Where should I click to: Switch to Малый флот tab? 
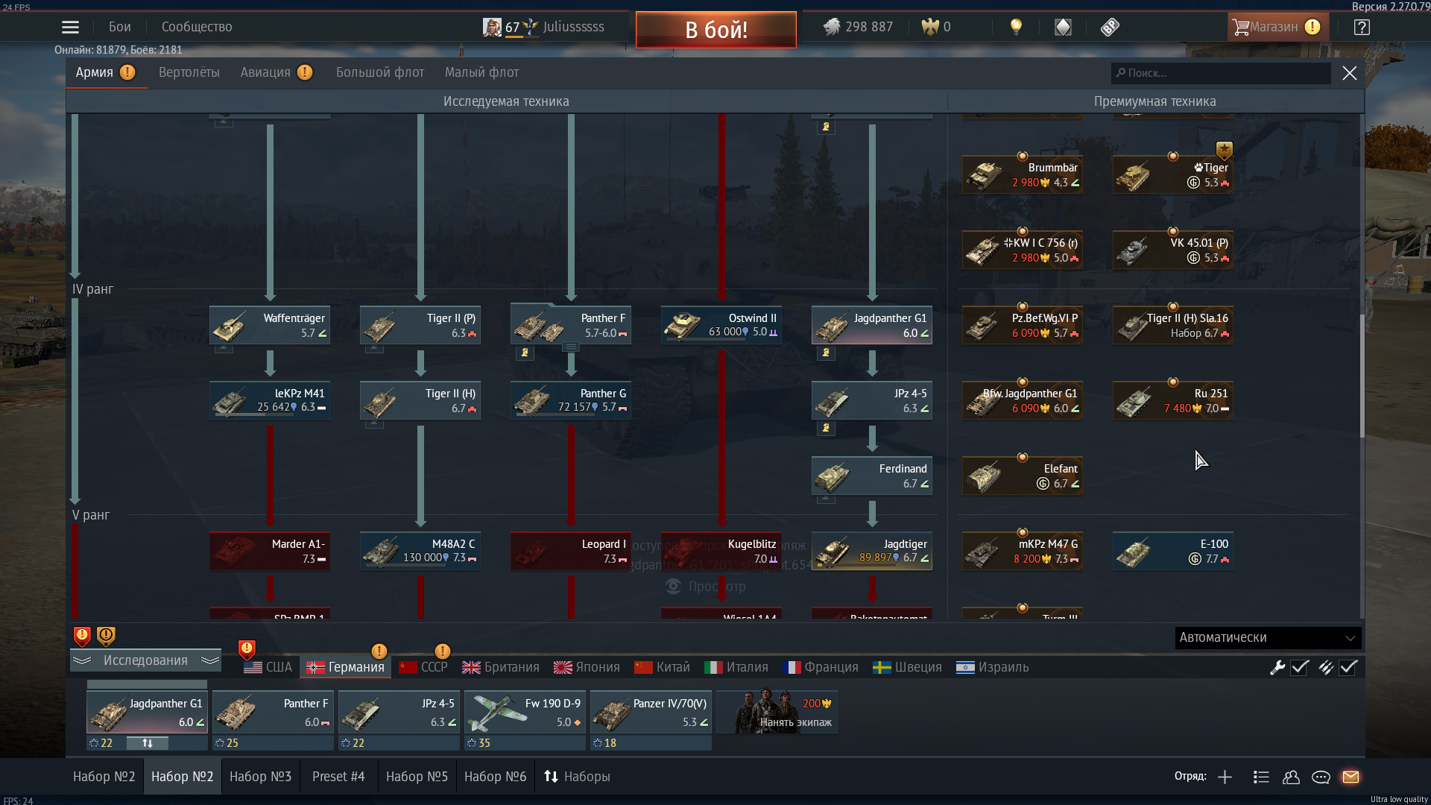(x=481, y=72)
